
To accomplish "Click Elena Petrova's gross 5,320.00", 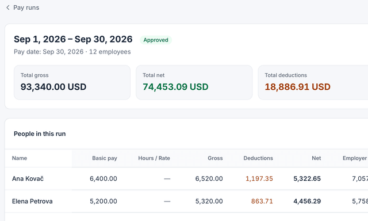I will (x=209, y=201).
